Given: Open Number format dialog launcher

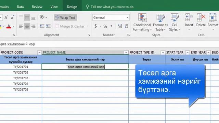Looking at the screenshot, I should (x=128, y=35).
